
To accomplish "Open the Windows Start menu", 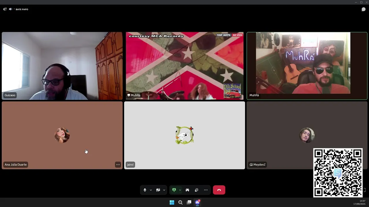I will (x=172, y=202).
